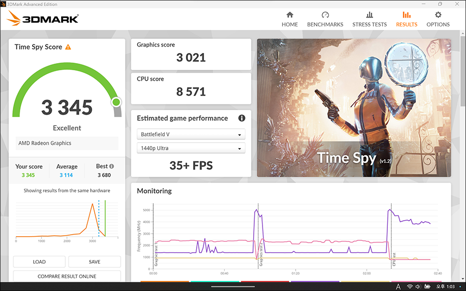466x291 pixels.
Task: Click your score value 3 345 in green
Action: [x=28, y=175]
